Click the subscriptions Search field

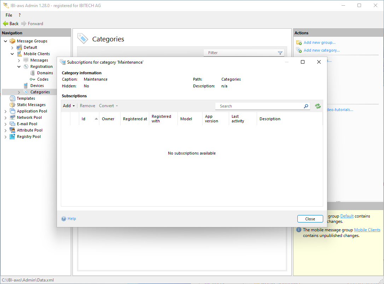point(260,106)
